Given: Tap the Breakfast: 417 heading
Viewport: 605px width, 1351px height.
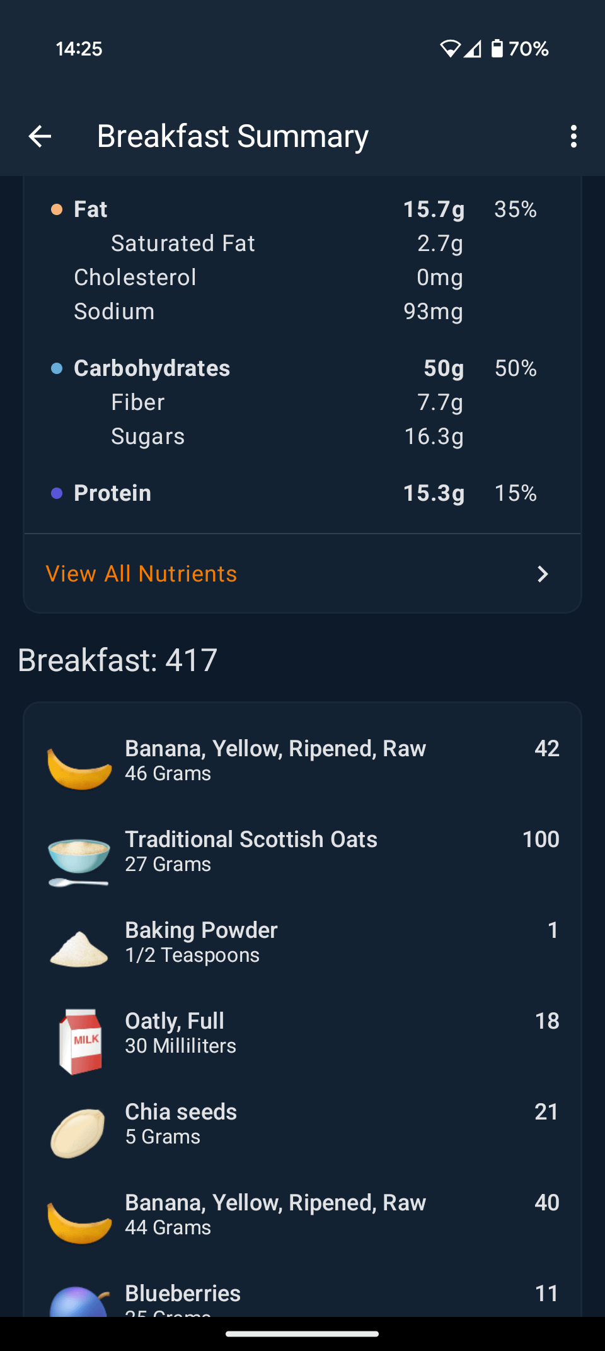Looking at the screenshot, I should [x=118, y=660].
